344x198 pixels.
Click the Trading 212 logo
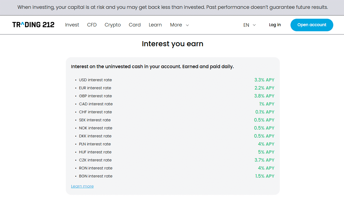[33, 25]
